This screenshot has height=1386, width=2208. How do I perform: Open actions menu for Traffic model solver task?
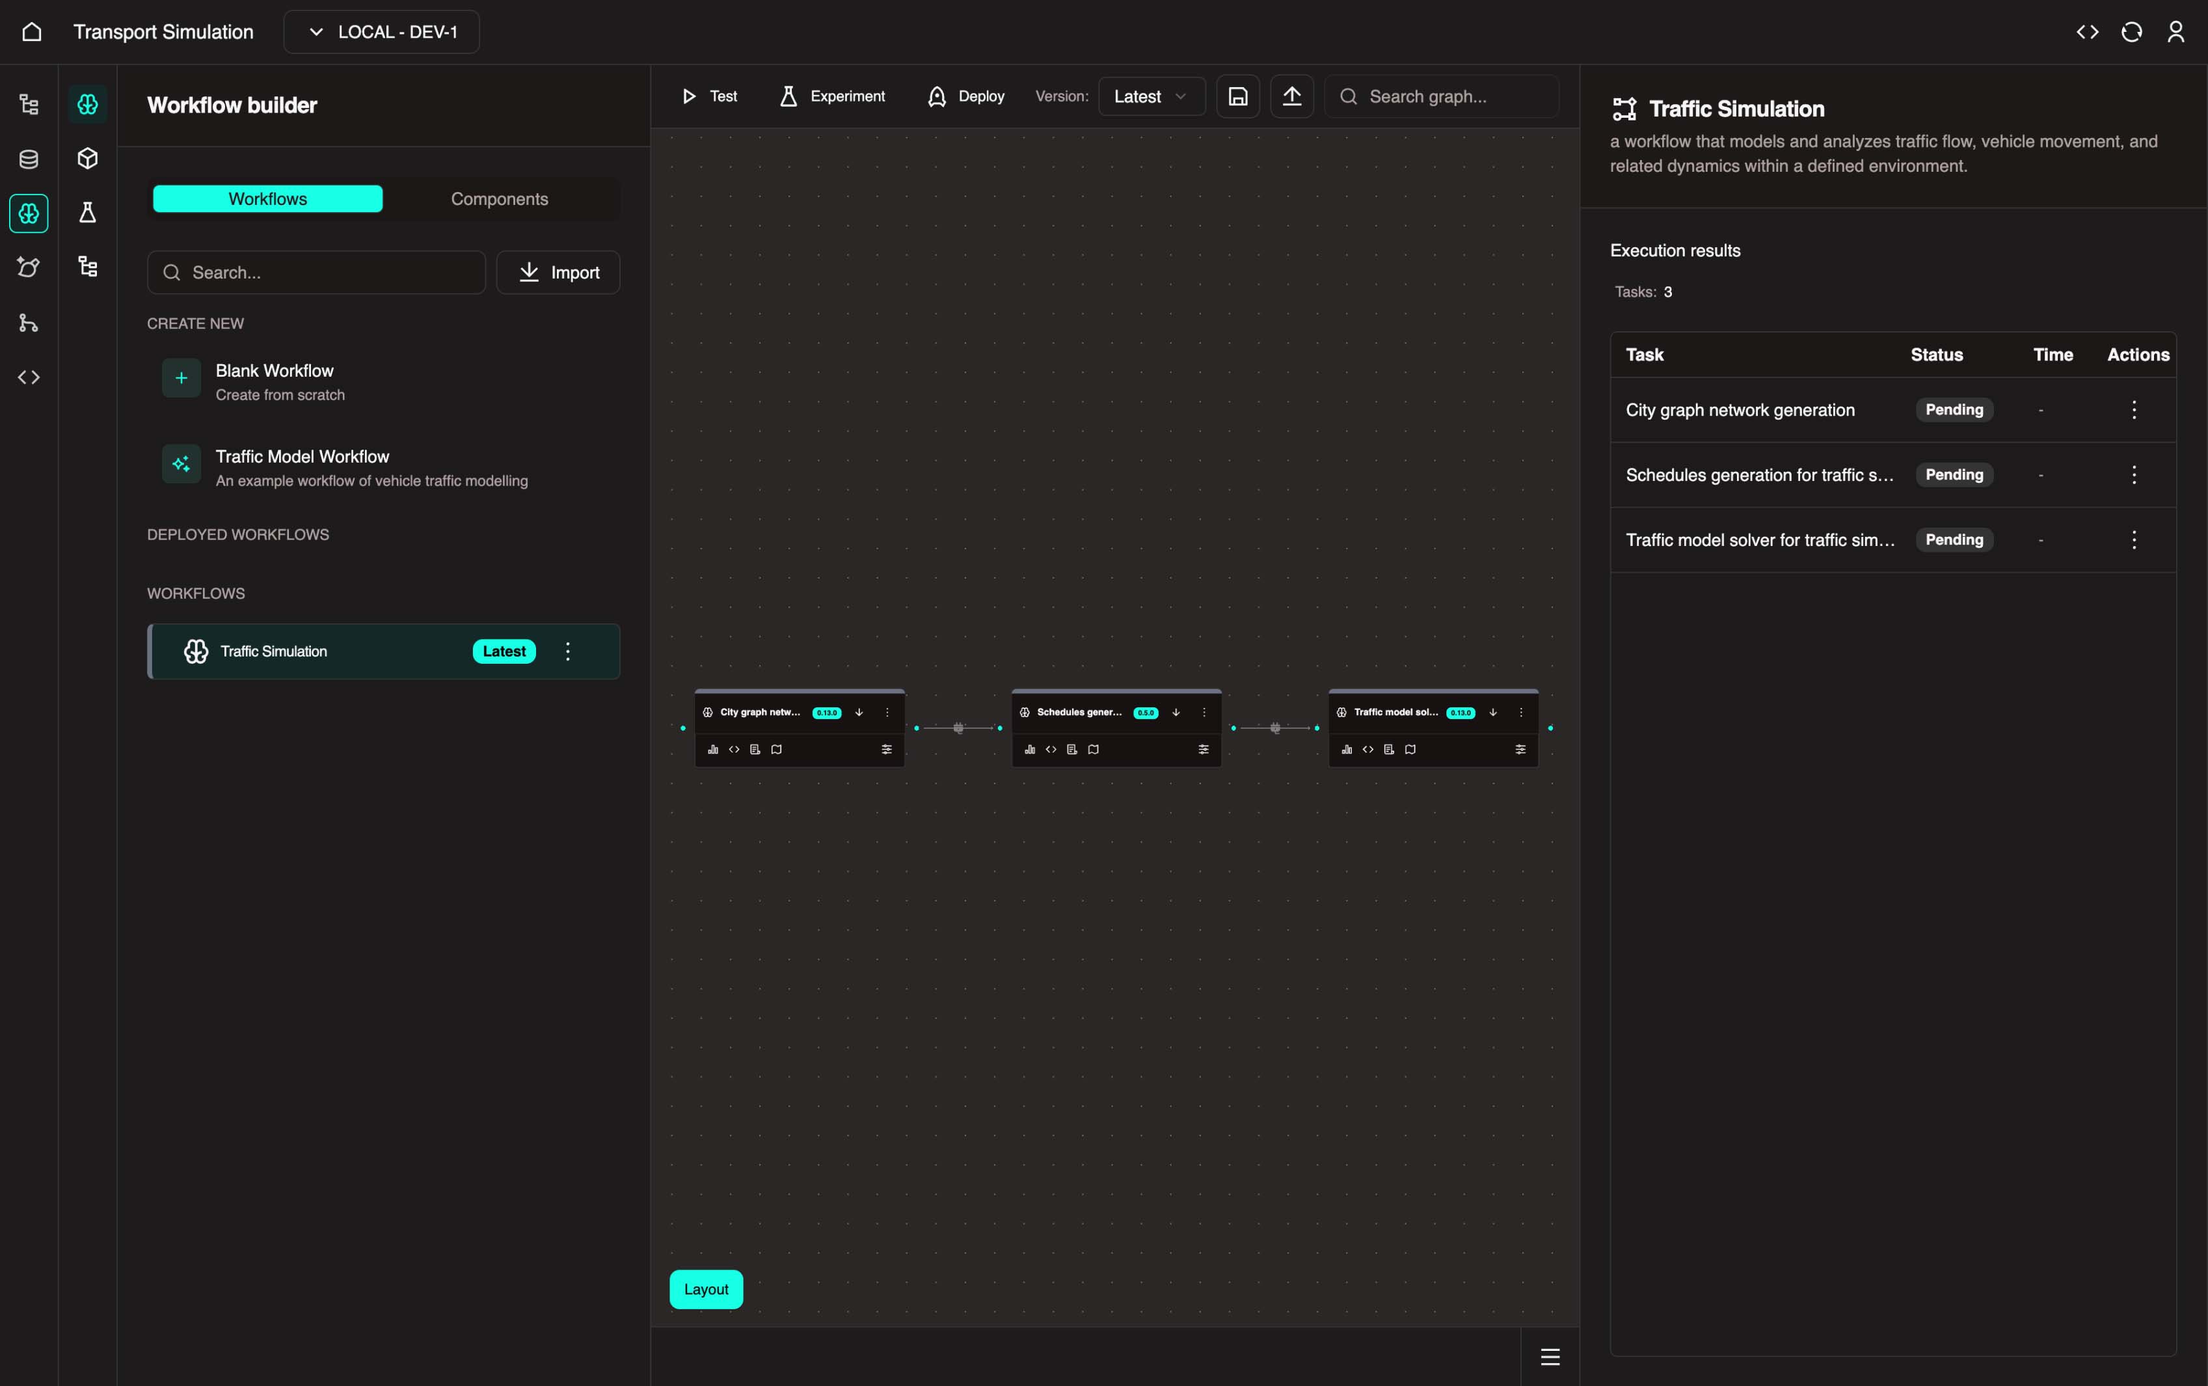2134,540
